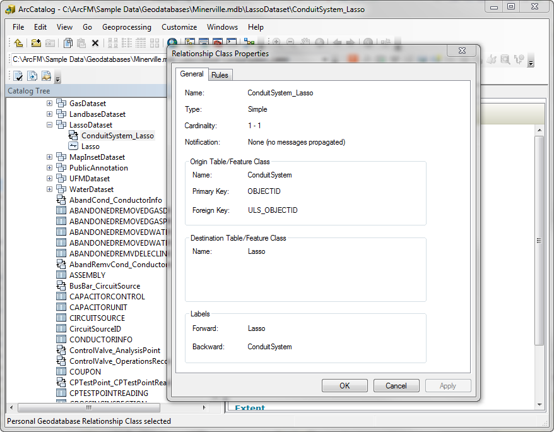Switch to the Rules tab
Screen dimensions: 554x432
220,75
